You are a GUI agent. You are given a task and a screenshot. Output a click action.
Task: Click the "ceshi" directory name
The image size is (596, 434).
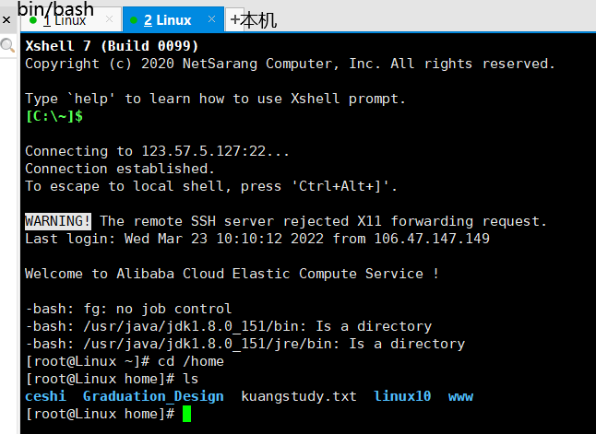coord(46,396)
